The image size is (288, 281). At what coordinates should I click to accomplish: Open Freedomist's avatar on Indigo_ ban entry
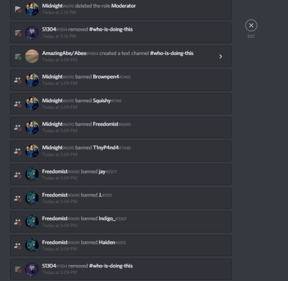pos(32,222)
